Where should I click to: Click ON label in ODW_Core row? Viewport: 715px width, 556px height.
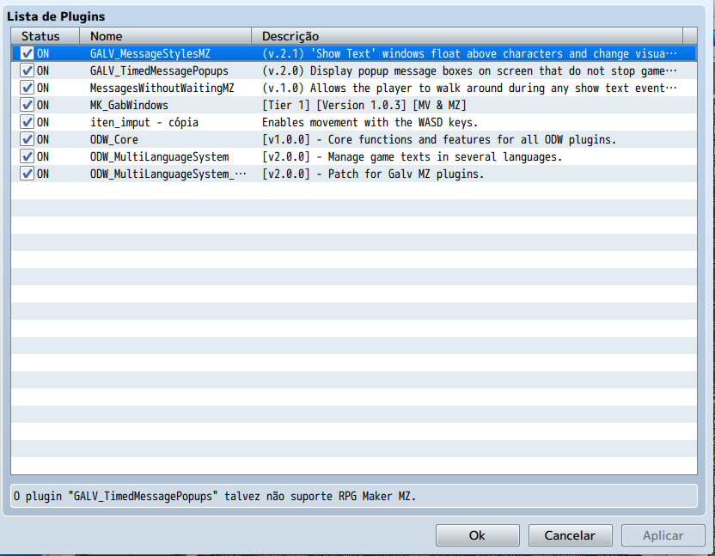[43, 139]
